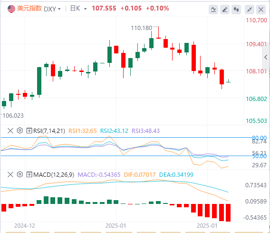Click the RSI(7,14,21) label
This screenshot has width=270, height=233.
49,131
